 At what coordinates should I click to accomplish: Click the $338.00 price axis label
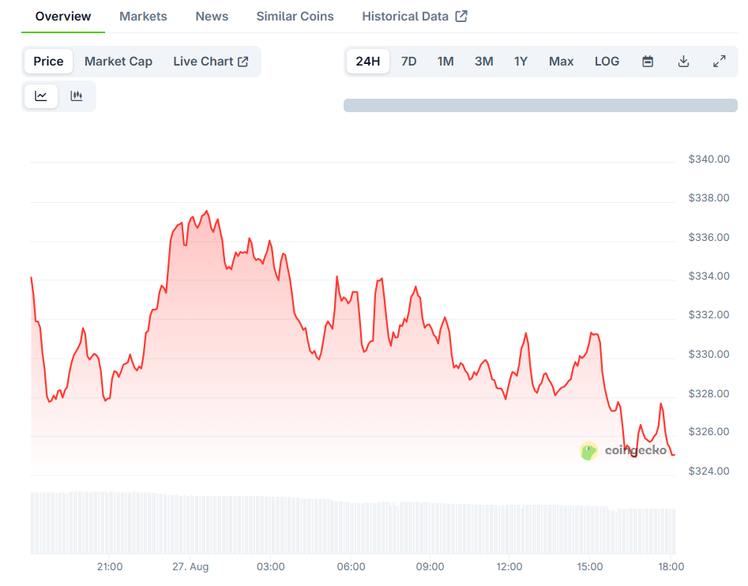click(709, 198)
